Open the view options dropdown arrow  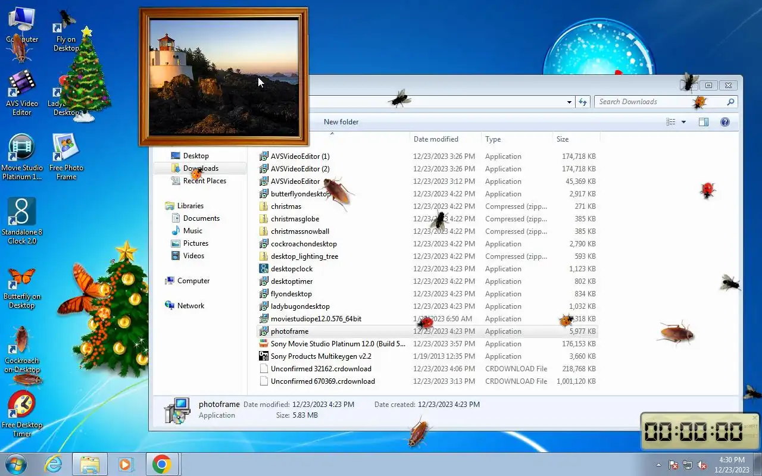683,122
